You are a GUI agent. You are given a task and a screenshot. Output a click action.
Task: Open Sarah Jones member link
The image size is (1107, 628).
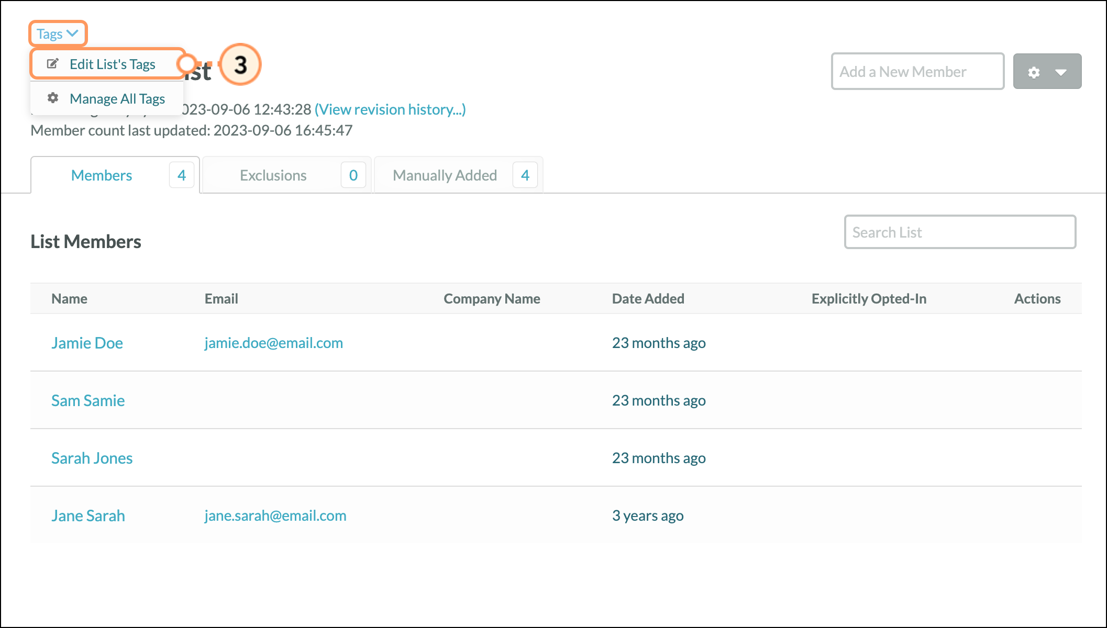click(x=92, y=458)
